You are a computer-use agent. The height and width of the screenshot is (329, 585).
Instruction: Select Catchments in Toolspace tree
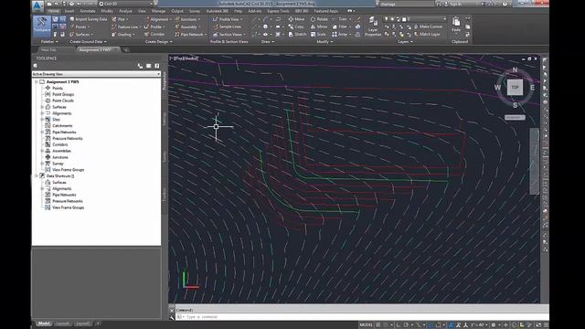(62, 126)
